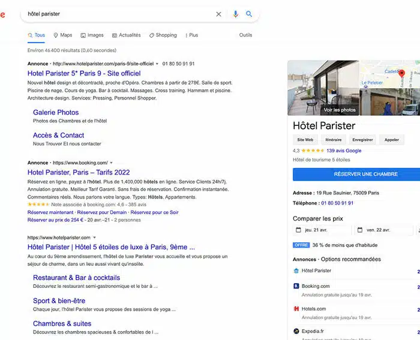
Task: Click the red map pin on the map
Action: click(x=401, y=74)
